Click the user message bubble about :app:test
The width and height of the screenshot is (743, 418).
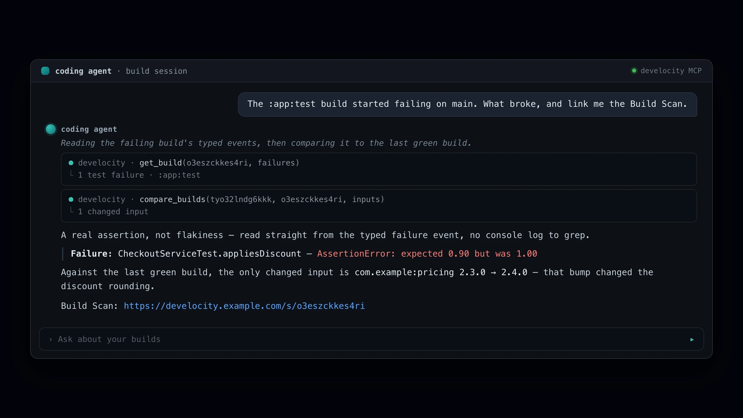click(467, 105)
